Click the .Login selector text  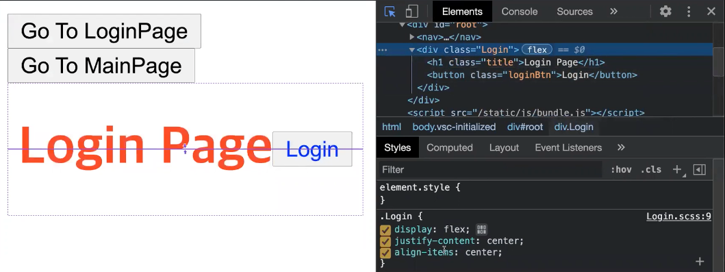pos(396,216)
